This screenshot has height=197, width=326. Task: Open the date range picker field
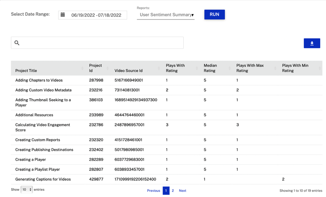tap(96, 15)
